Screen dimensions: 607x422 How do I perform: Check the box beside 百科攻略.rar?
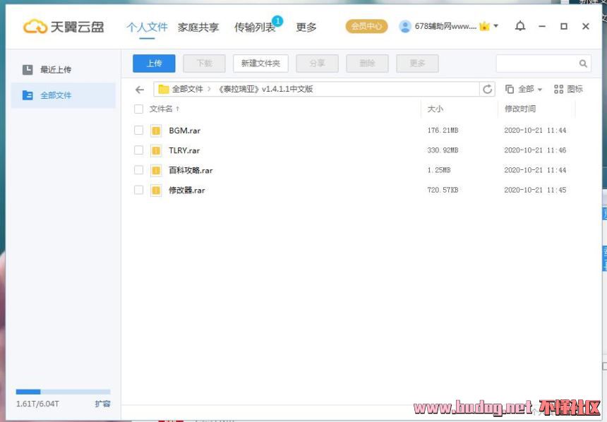(138, 170)
